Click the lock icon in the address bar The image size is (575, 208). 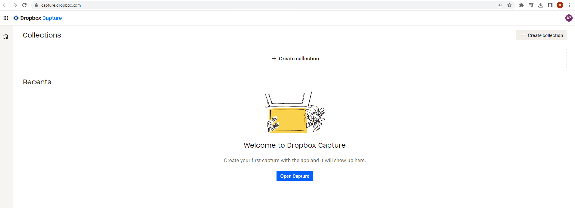(x=36, y=5)
